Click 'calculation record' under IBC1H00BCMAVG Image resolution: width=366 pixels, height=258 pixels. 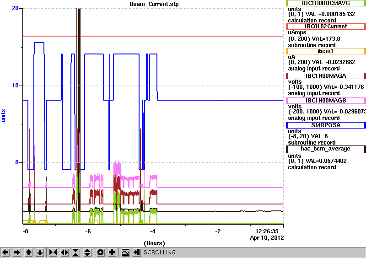pos(312,21)
